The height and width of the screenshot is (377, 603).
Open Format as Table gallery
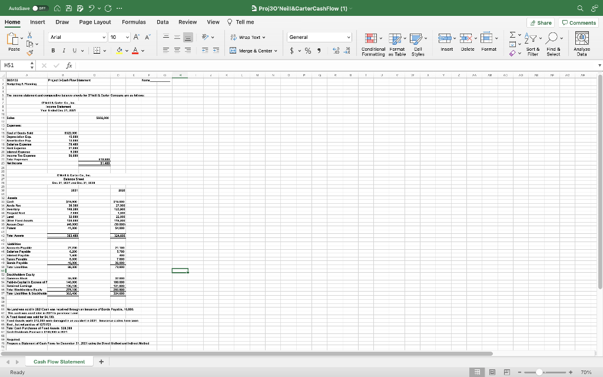pos(397,45)
